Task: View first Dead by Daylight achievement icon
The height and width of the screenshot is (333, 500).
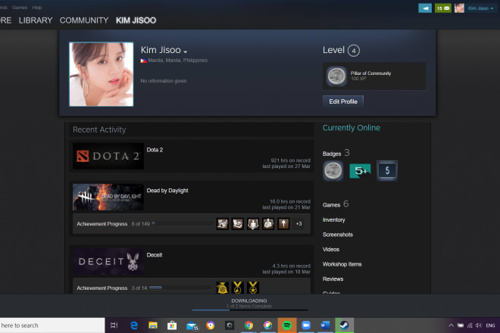Action: coord(223,224)
